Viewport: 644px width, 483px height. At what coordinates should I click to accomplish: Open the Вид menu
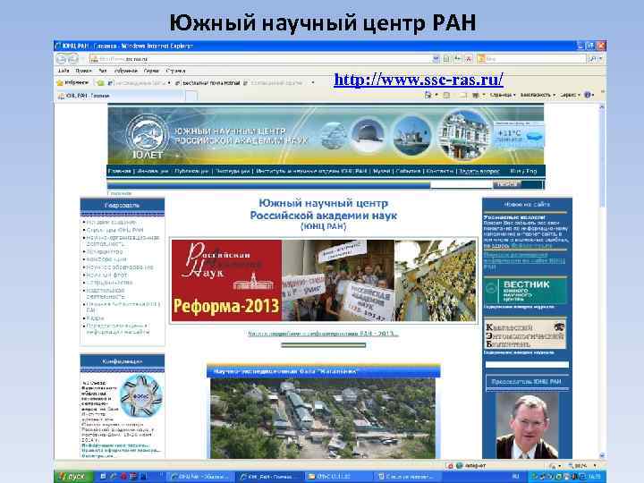[103, 71]
